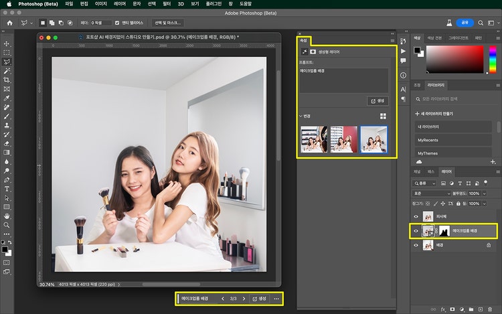This screenshot has width=502, height=314.
Task: Collapse the 변경 variations section
Action: pos(301,116)
